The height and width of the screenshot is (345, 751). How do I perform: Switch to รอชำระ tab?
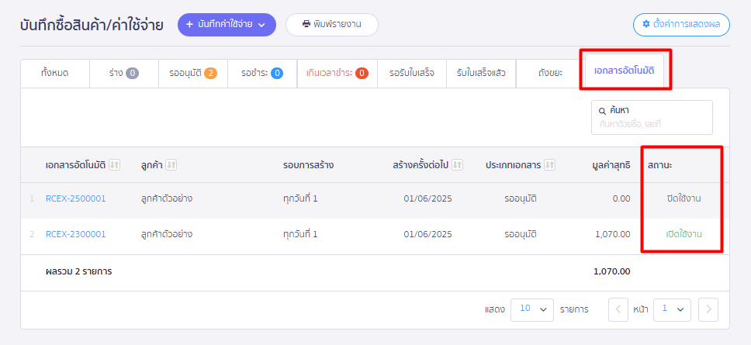click(262, 74)
